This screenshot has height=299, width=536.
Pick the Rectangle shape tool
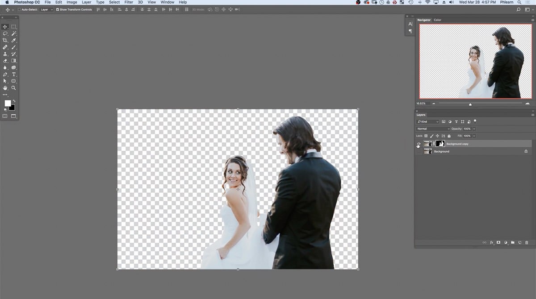click(14, 81)
